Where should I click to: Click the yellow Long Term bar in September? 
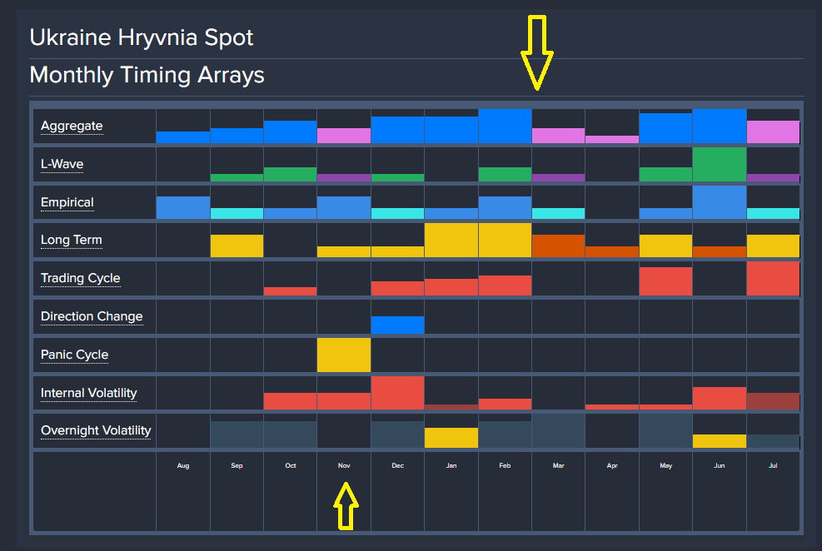coord(237,246)
